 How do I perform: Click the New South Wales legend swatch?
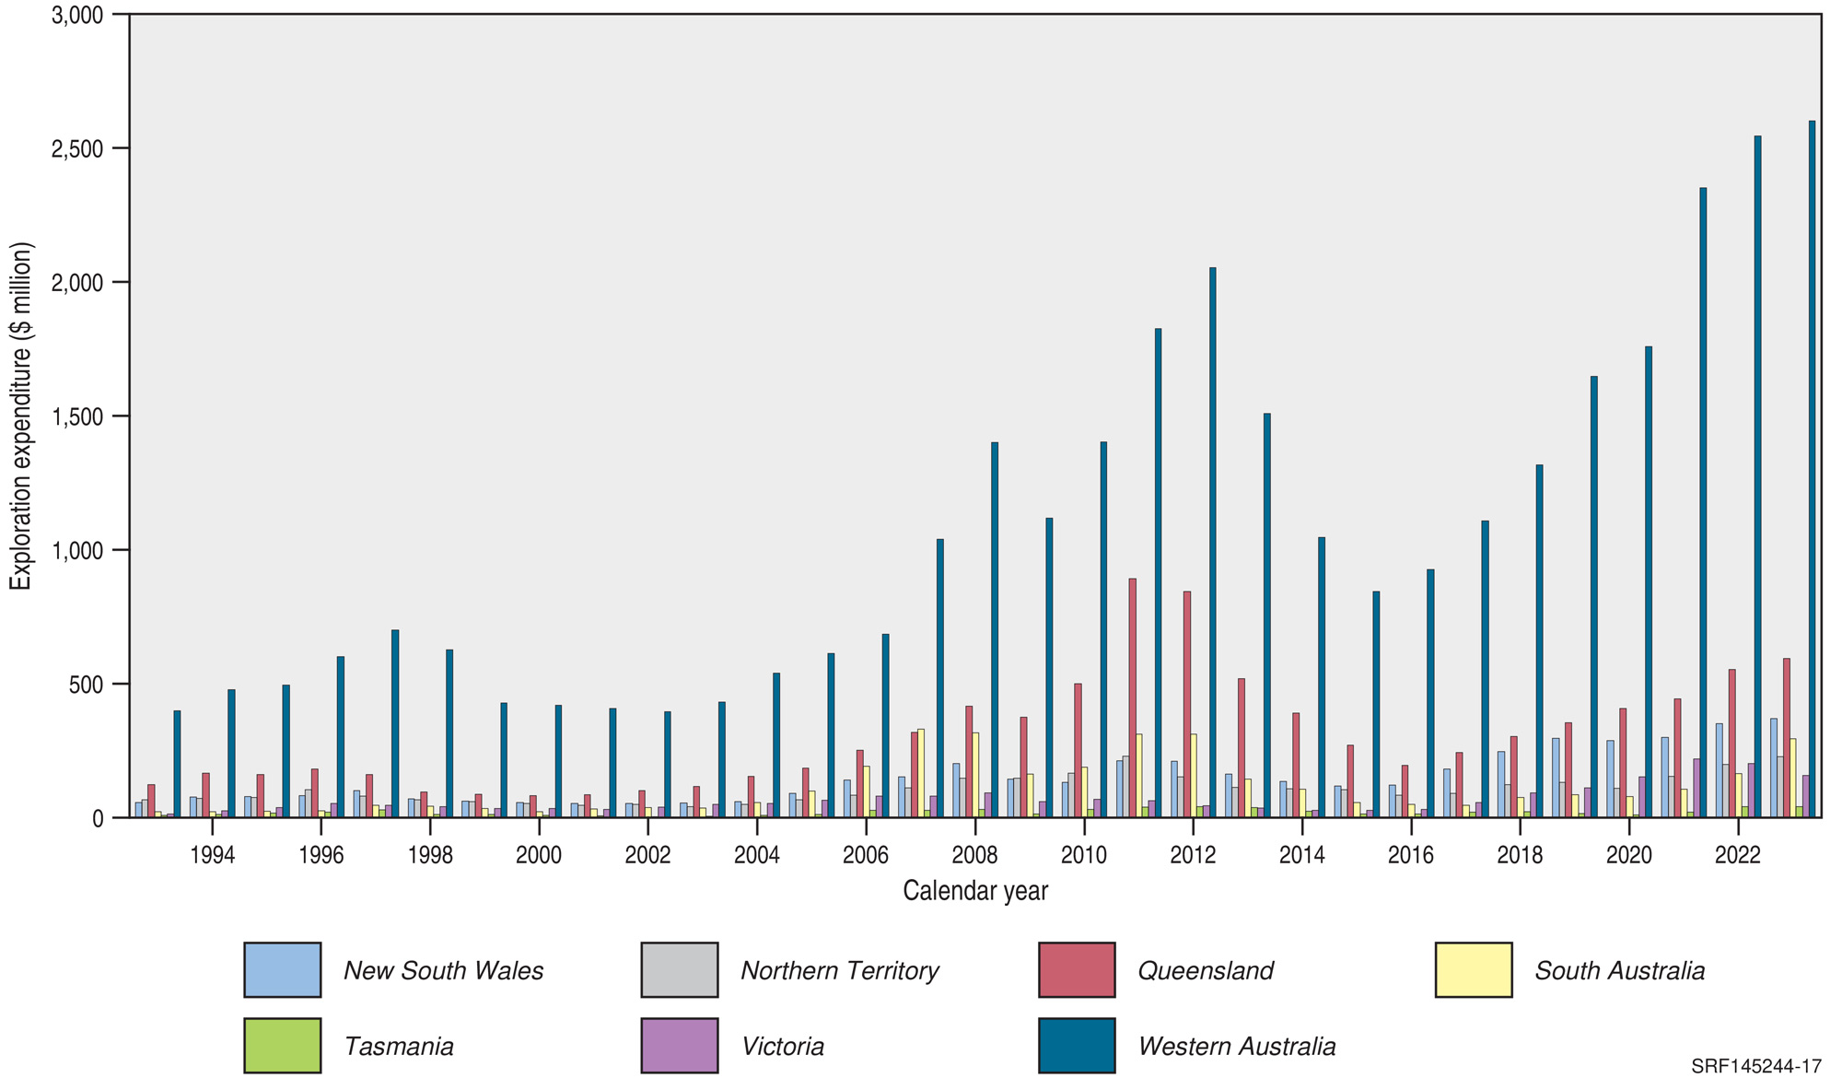[281, 969]
